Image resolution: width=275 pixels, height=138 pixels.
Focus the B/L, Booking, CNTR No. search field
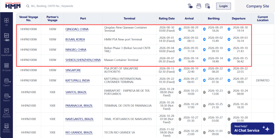coord(52,6)
